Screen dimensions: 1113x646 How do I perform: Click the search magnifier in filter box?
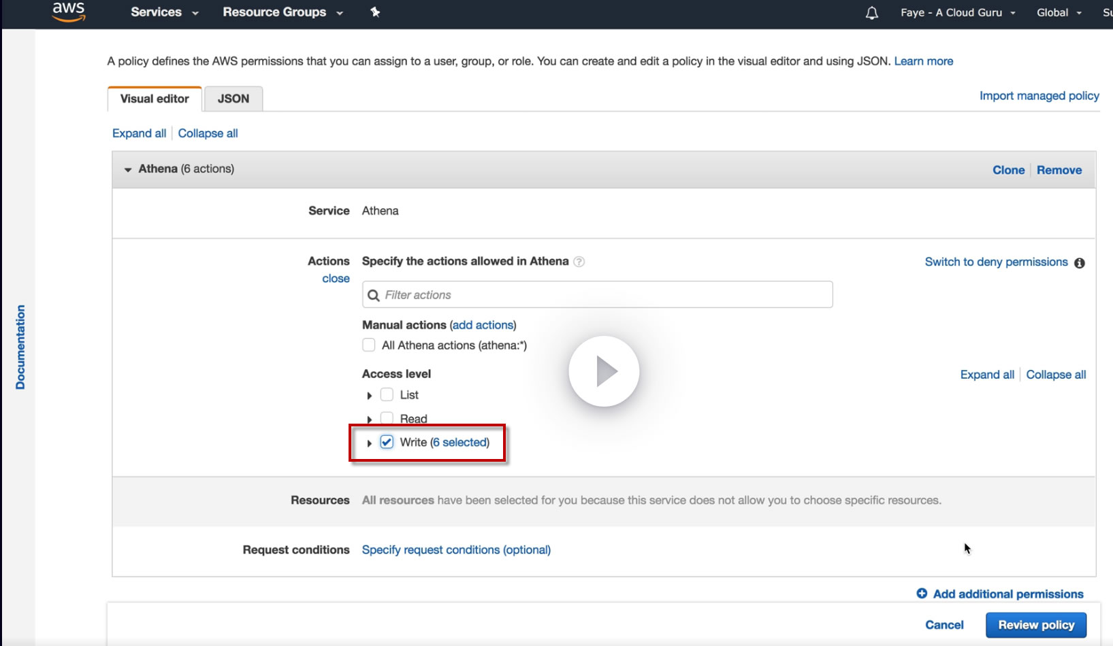click(374, 295)
